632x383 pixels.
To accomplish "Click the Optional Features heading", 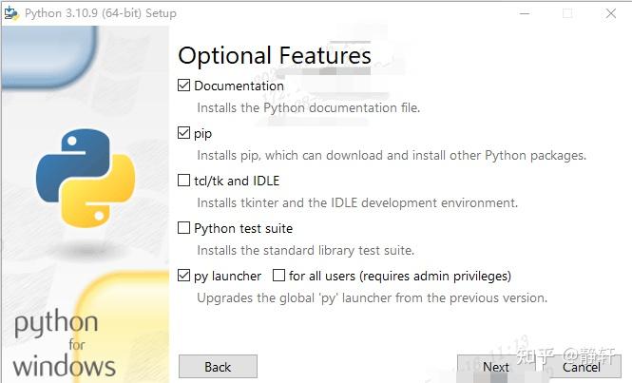I will pos(275,55).
